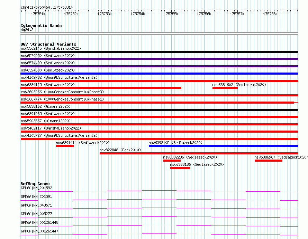Click the purple bar under nsv6570050
Screen dimensions: 308x239
pyautogui.click(x=160, y=59)
